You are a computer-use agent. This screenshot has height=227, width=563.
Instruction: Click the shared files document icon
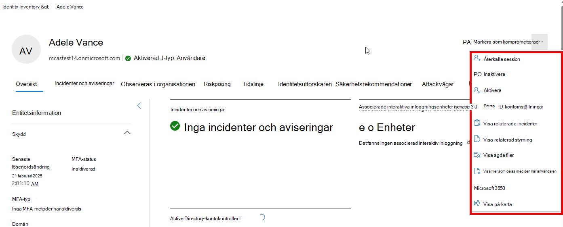pyautogui.click(x=477, y=171)
